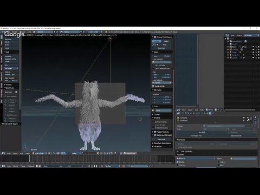Toggle the Render Border checkbox
The width and height of the screenshot is (260, 195).
153,86
